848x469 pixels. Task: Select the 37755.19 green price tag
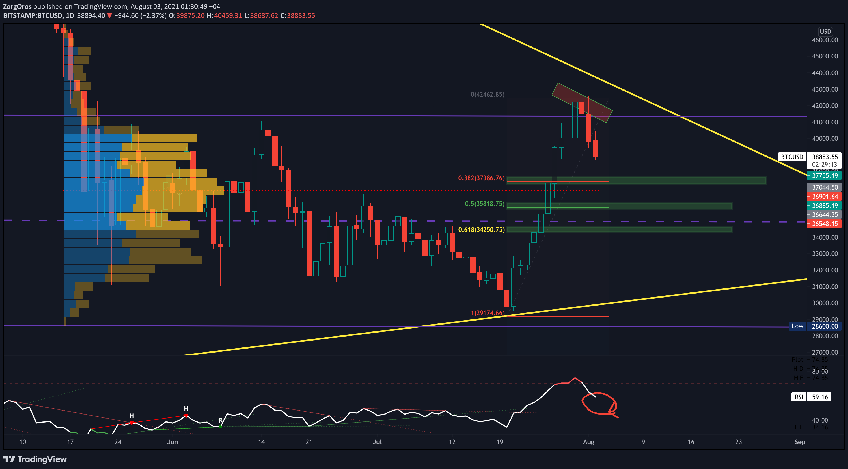(824, 175)
